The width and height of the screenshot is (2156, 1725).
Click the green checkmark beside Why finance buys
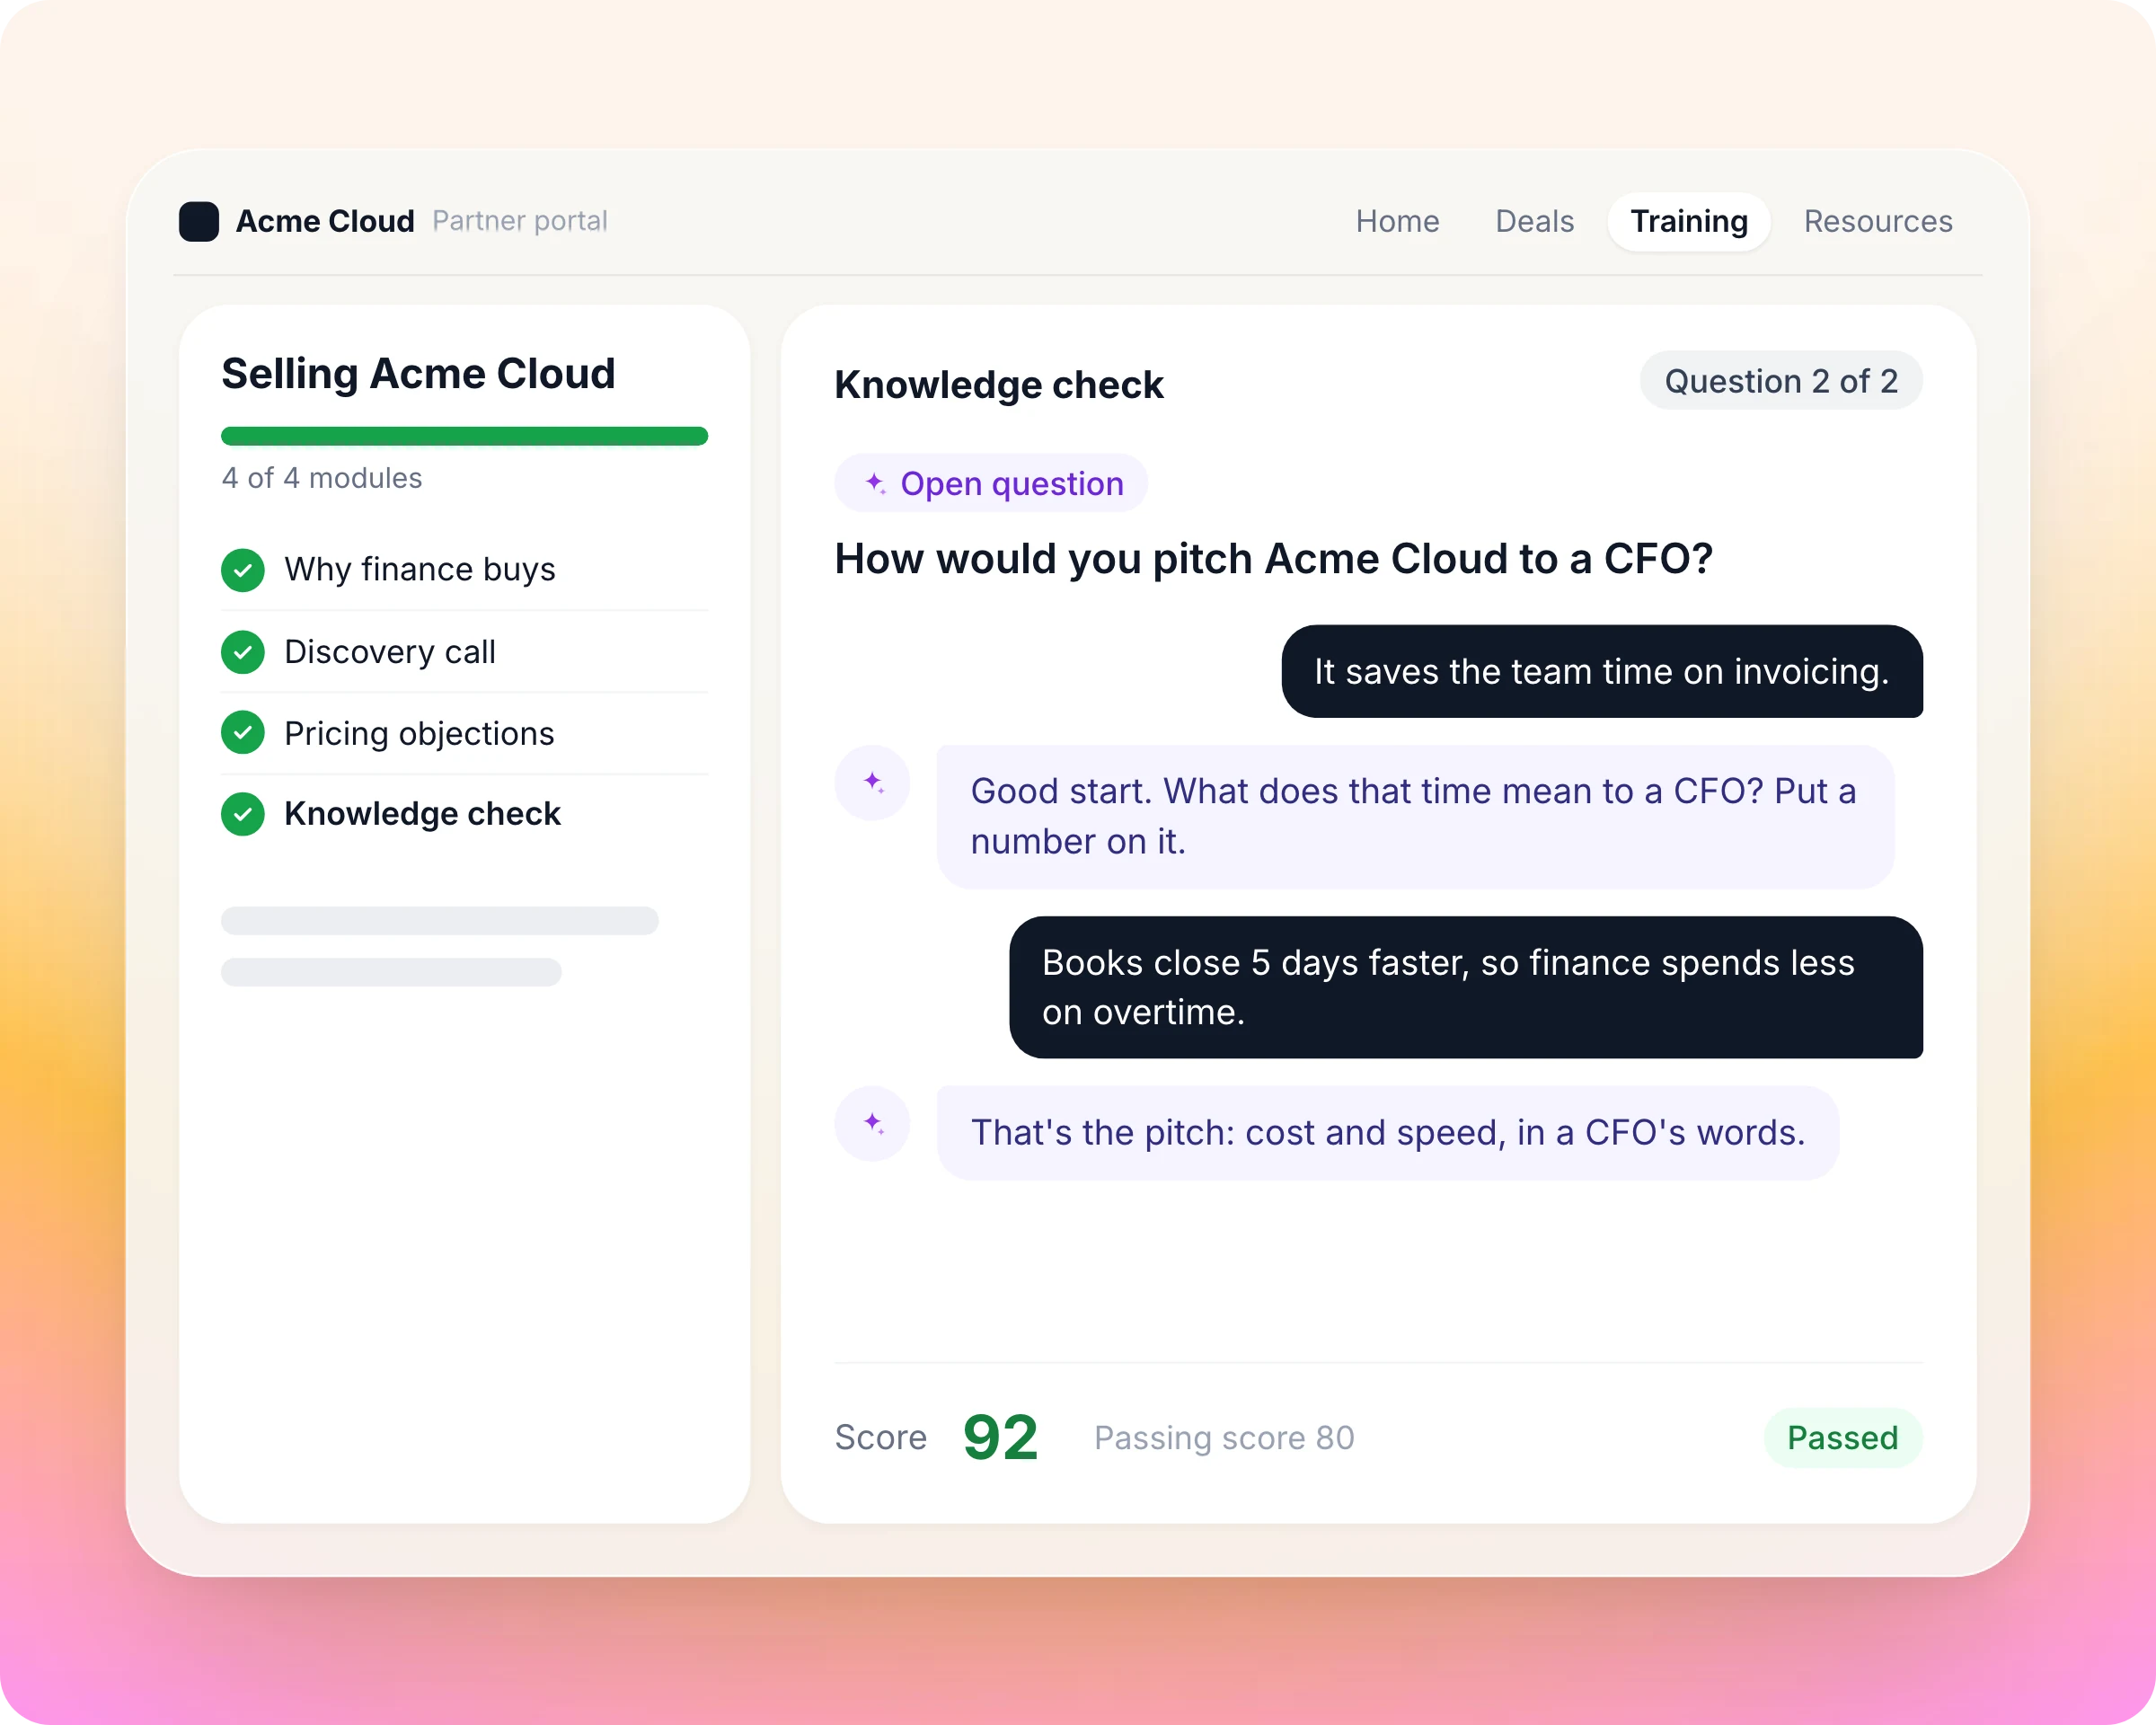(243, 570)
